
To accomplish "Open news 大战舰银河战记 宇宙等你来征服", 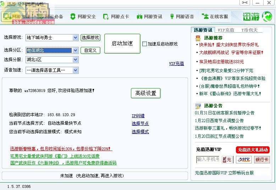I will [x=231, y=52].
